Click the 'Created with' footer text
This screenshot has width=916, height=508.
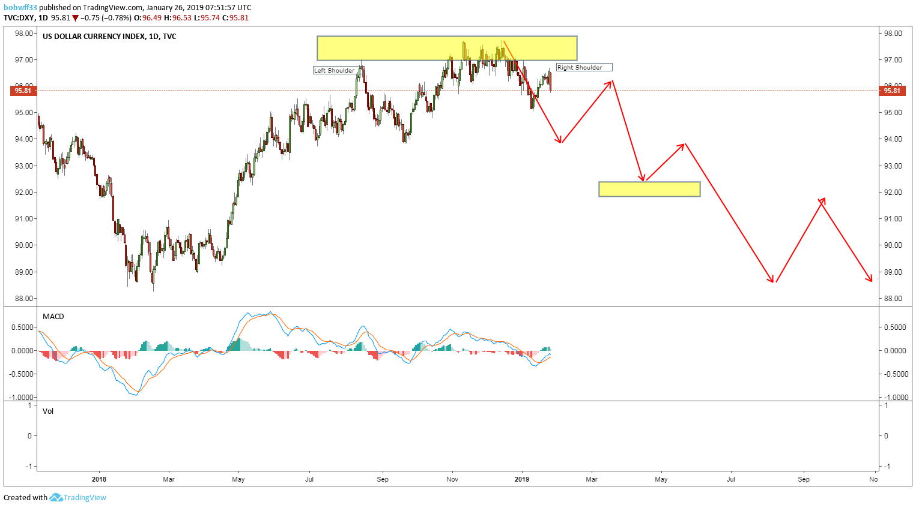click(x=25, y=497)
